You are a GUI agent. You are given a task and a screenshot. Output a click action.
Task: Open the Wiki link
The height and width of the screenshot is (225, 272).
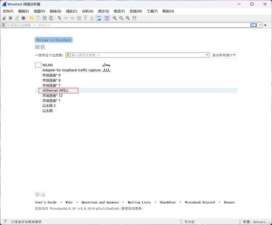click(x=69, y=202)
